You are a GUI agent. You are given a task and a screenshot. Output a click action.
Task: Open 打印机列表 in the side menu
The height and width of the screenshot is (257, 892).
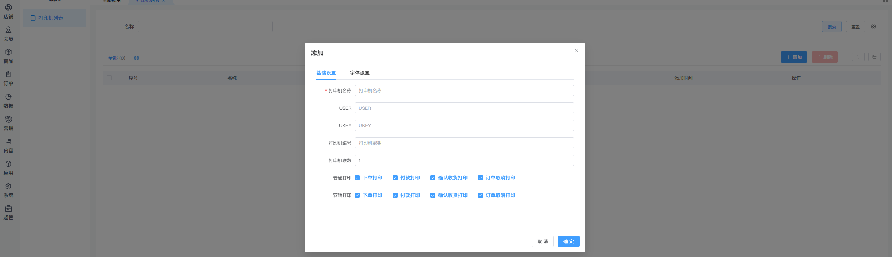click(55, 18)
